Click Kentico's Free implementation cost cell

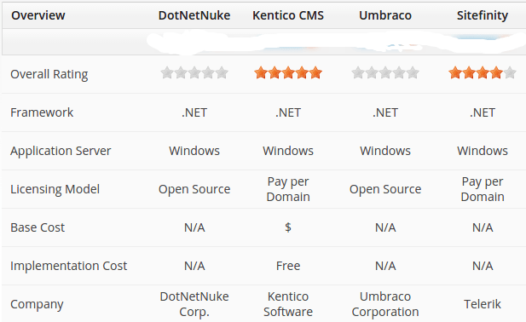pyautogui.click(x=288, y=266)
